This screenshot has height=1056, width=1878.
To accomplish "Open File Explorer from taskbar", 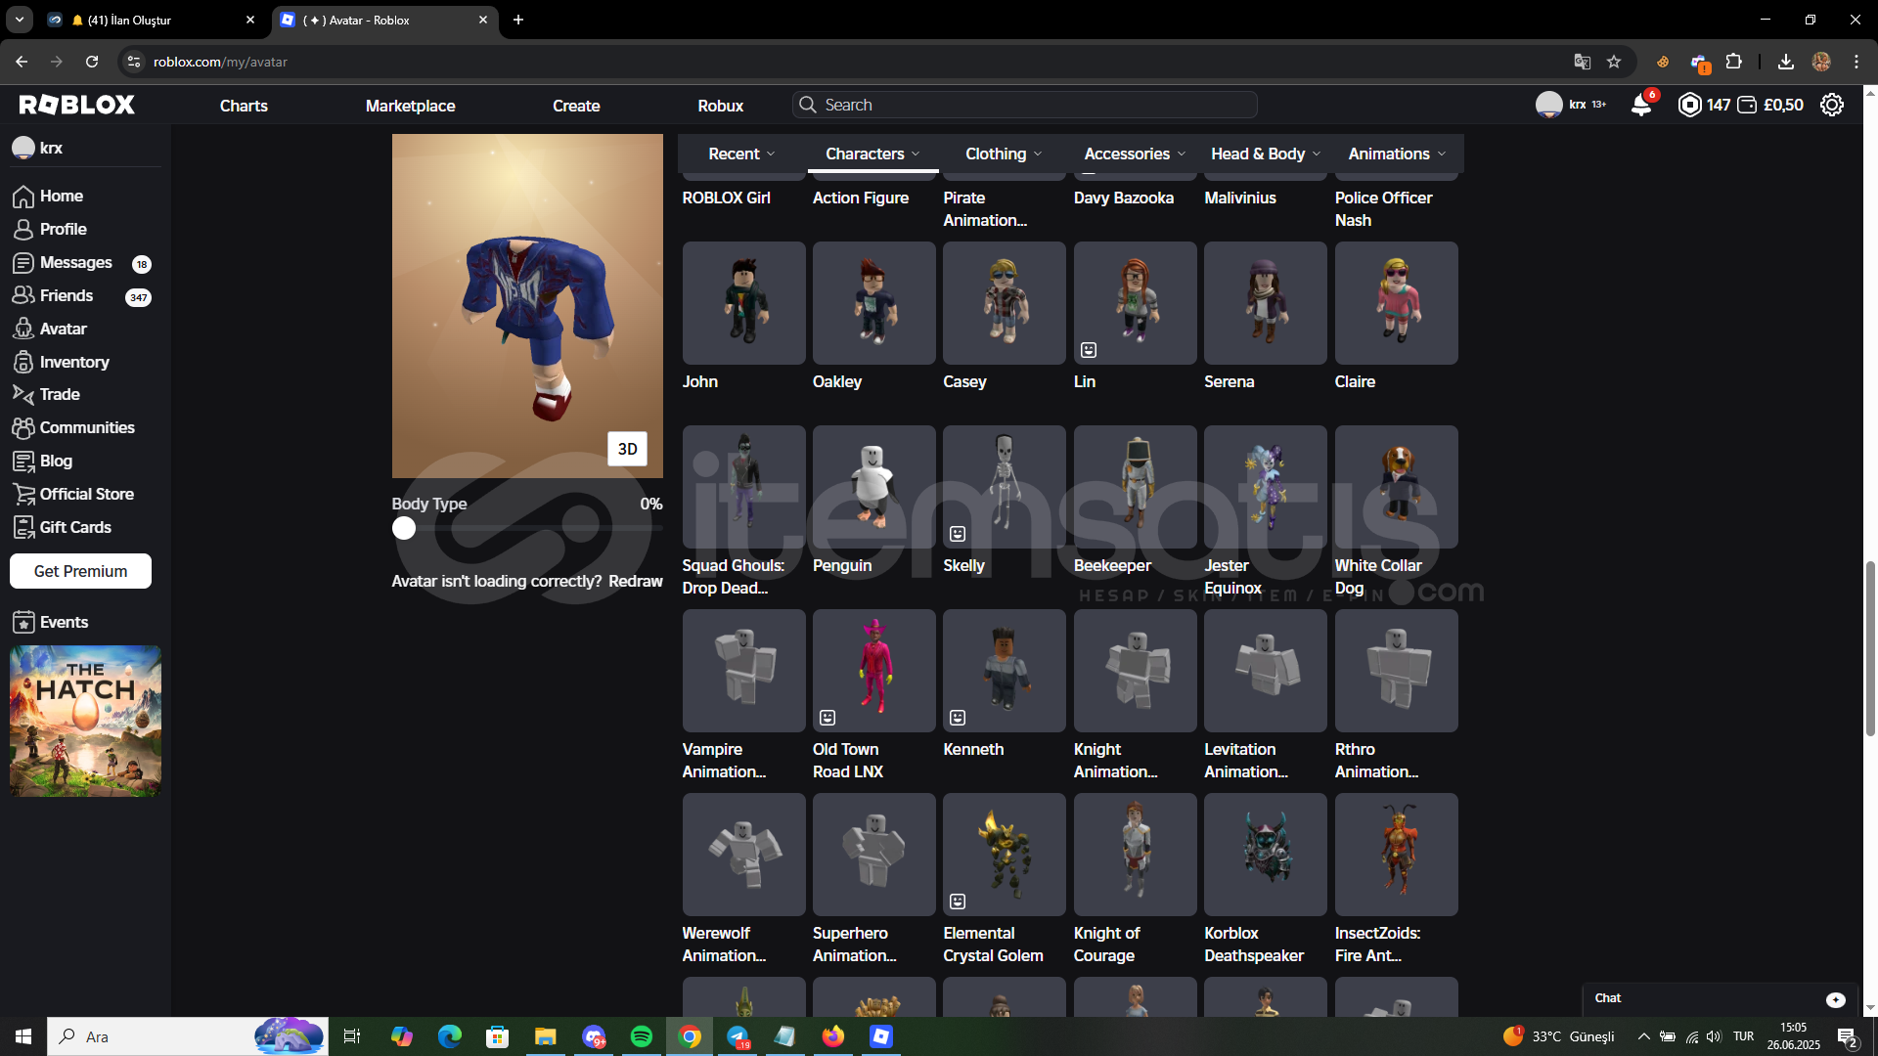I will 545,1036.
